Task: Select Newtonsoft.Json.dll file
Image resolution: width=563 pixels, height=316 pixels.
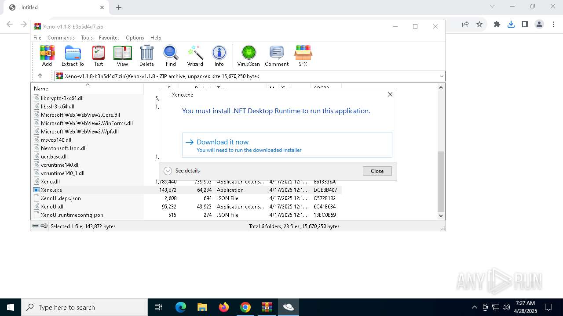Action: coord(64,148)
